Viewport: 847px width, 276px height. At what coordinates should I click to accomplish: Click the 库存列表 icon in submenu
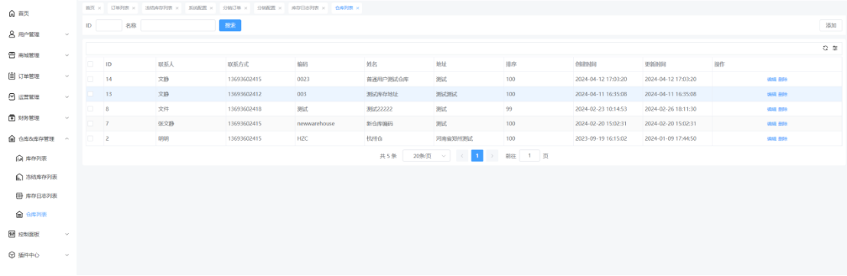point(19,159)
